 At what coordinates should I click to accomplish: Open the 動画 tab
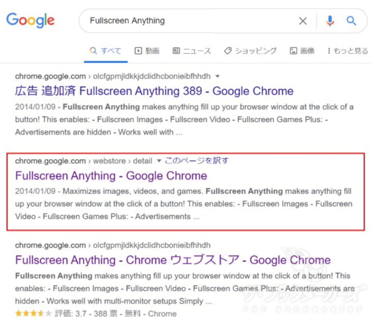coord(147,51)
